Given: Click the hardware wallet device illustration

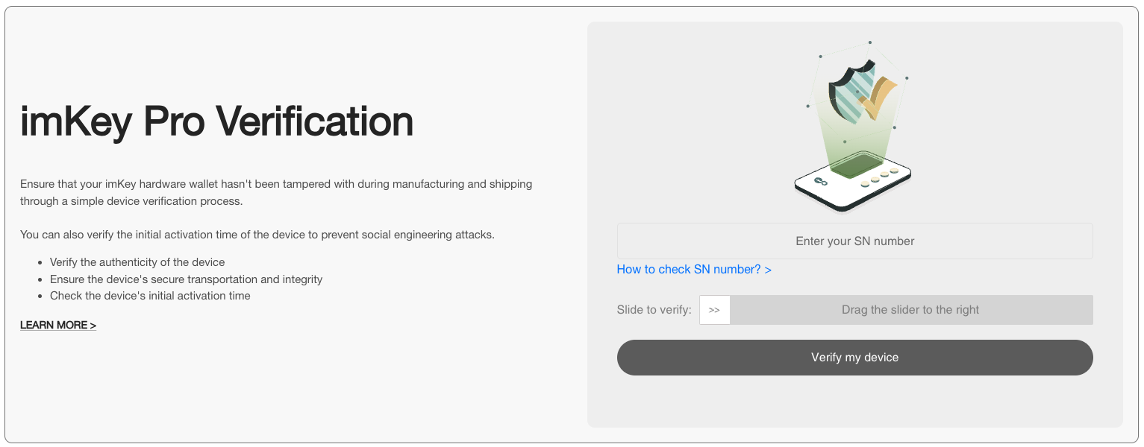Looking at the screenshot, I should 853,182.
